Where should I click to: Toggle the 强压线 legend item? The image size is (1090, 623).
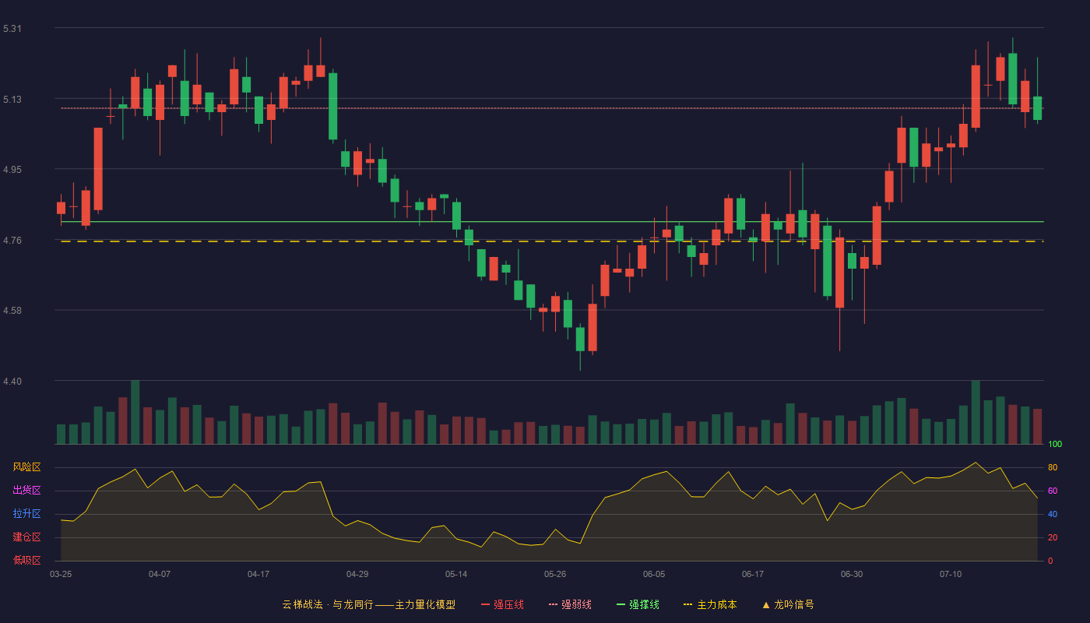[x=502, y=604]
